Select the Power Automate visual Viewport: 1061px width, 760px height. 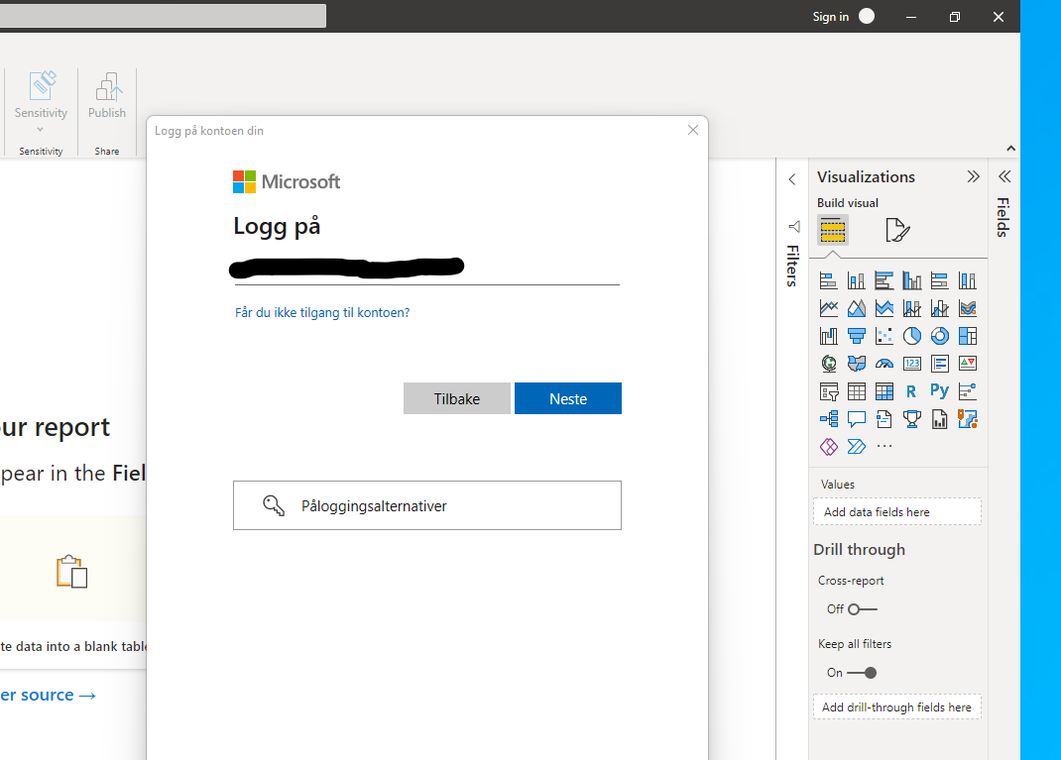[856, 447]
